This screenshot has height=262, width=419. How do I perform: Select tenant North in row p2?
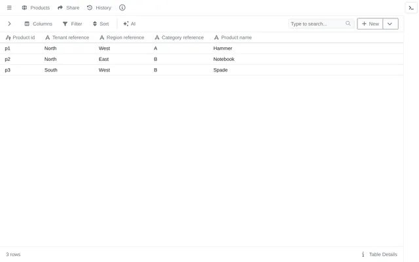click(50, 59)
